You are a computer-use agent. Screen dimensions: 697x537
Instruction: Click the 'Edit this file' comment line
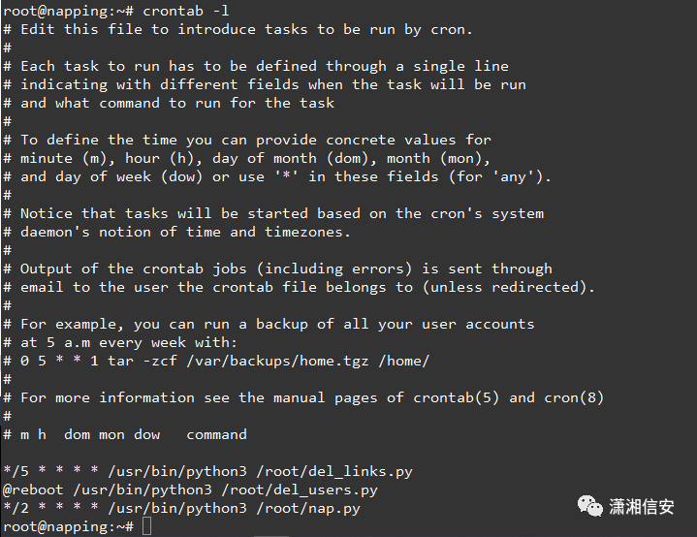click(238, 29)
